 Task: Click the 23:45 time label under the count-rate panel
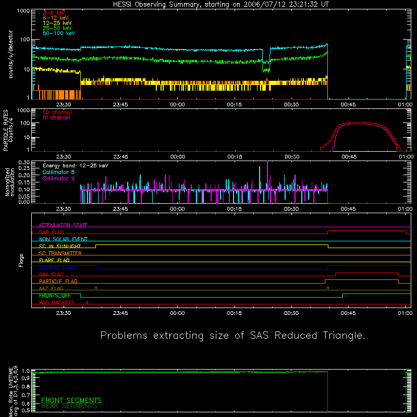(x=120, y=105)
